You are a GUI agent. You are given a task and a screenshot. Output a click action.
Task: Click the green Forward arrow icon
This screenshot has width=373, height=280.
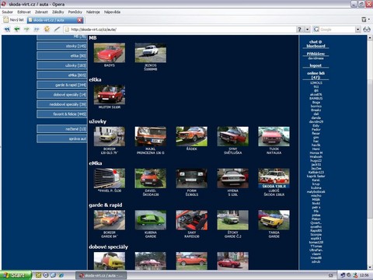[x=26, y=30]
